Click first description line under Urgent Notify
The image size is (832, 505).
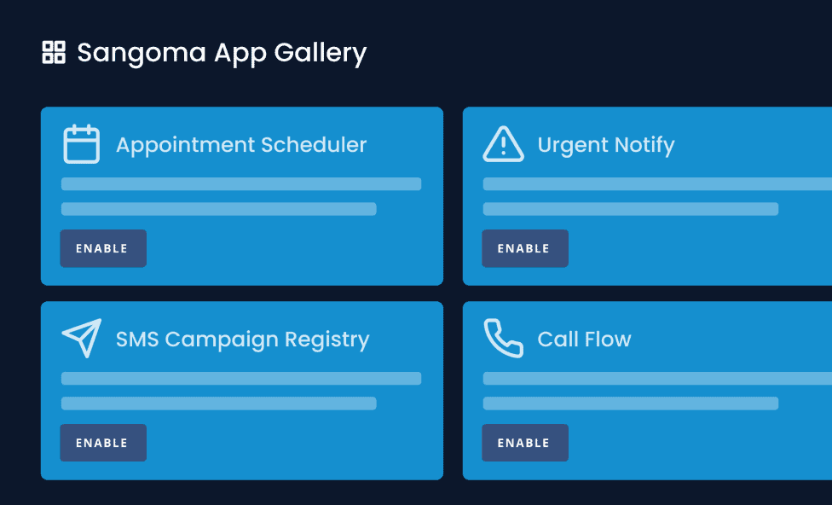(x=656, y=184)
